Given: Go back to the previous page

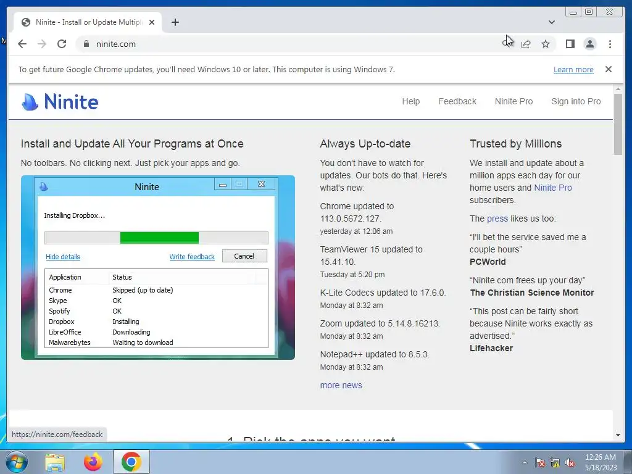Looking at the screenshot, I should tap(22, 44).
